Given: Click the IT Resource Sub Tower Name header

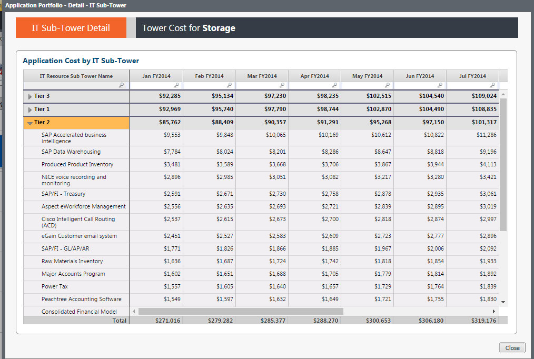Looking at the screenshot, I should coord(76,76).
